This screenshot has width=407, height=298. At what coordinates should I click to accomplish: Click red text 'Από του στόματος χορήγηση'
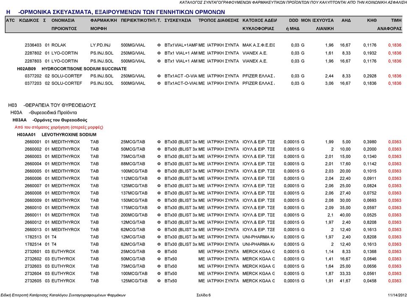42,127
